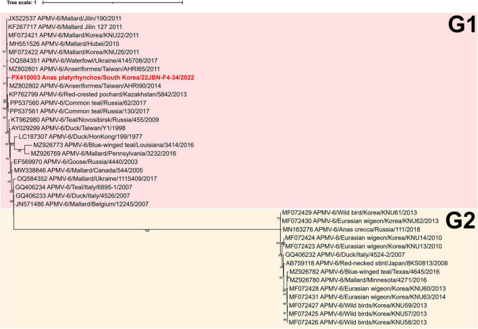Select MZ926780 Mallard/Minnesota/4271/2016 label
This screenshot has height=329, width=478.
[x=358, y=280]
